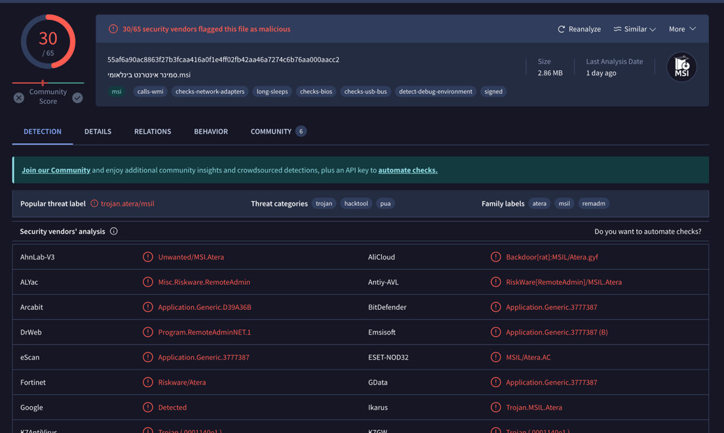Click the MSIL/Atera.AC result
Viewport: 724px width, 433px height.
point(528,357)
